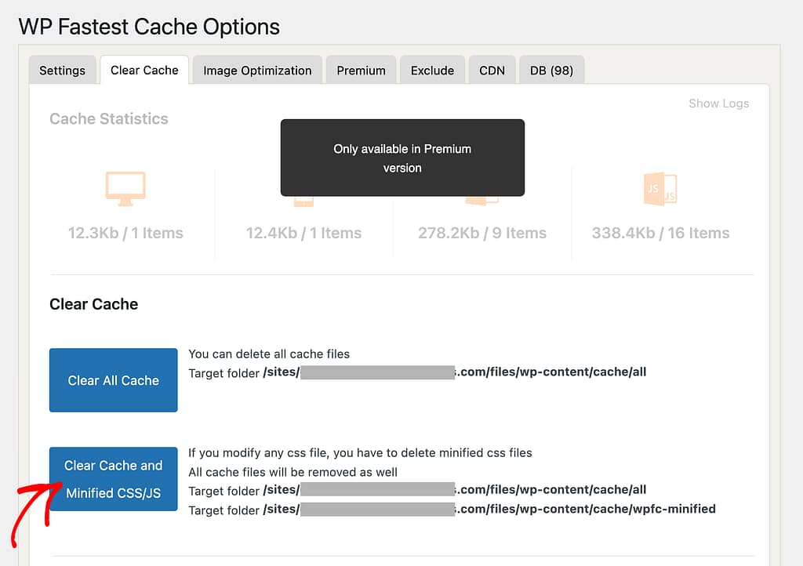Switch to the Image Optimization tab
Viewport: 803px width, 566px height.
click(257, 70)
